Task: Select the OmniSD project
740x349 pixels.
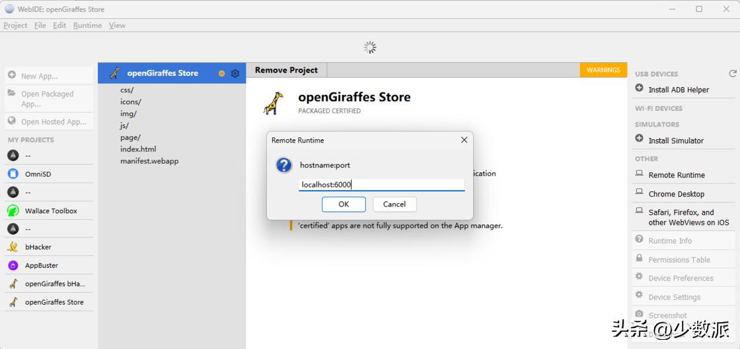Action: pyautogui.click(x=38, y=174)
